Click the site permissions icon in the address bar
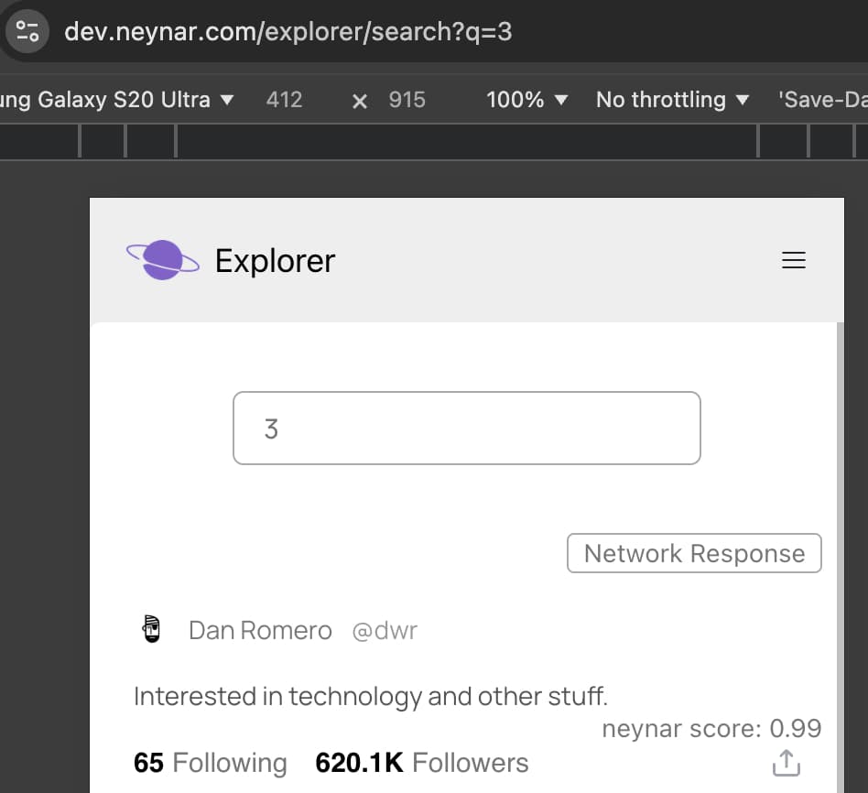This screenshot has height=793, width=868. pos(27,30)
